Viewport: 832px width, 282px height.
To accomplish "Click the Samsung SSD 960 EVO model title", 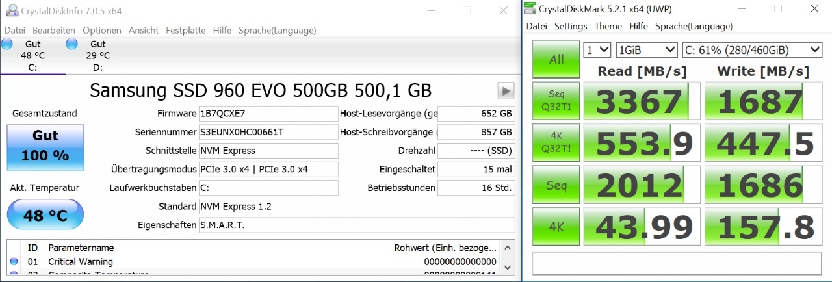I will (x=261, y=90).
